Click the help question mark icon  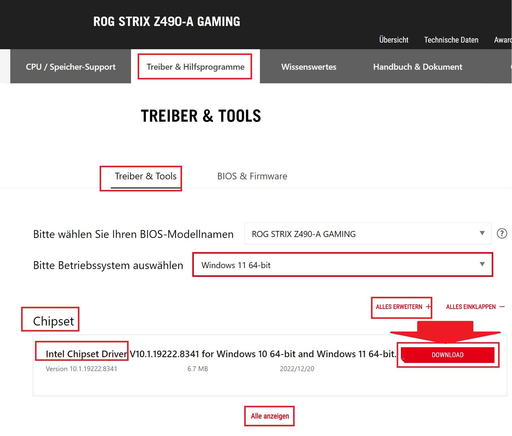(502, 233)
